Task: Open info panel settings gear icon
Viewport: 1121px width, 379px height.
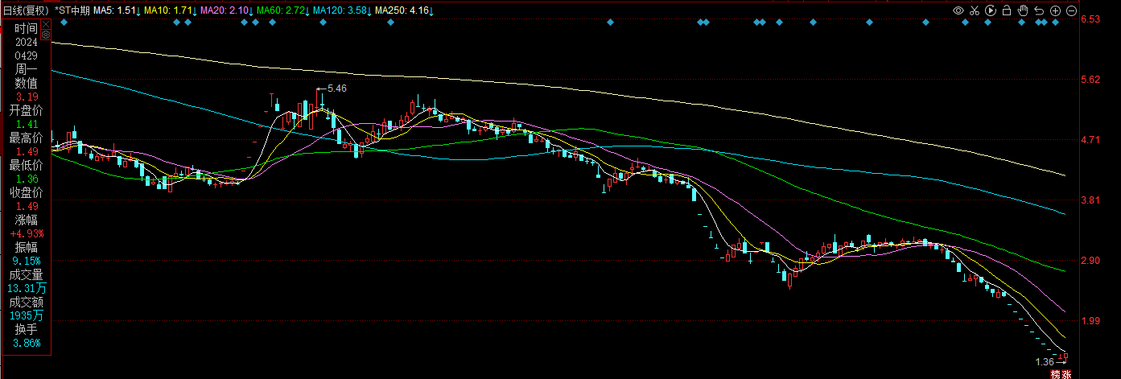Action: click(46, 35)
